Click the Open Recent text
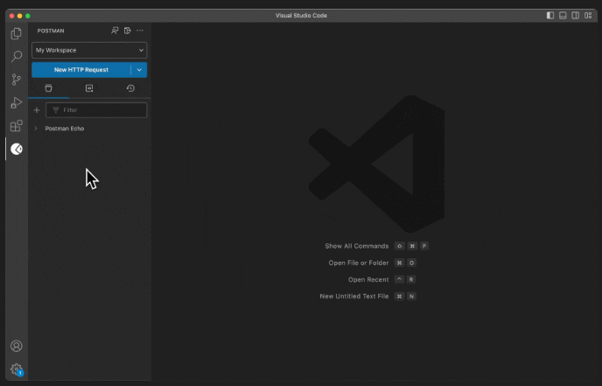Image resolution: width=602 pixels, height=386 pixels. (368, 279)
